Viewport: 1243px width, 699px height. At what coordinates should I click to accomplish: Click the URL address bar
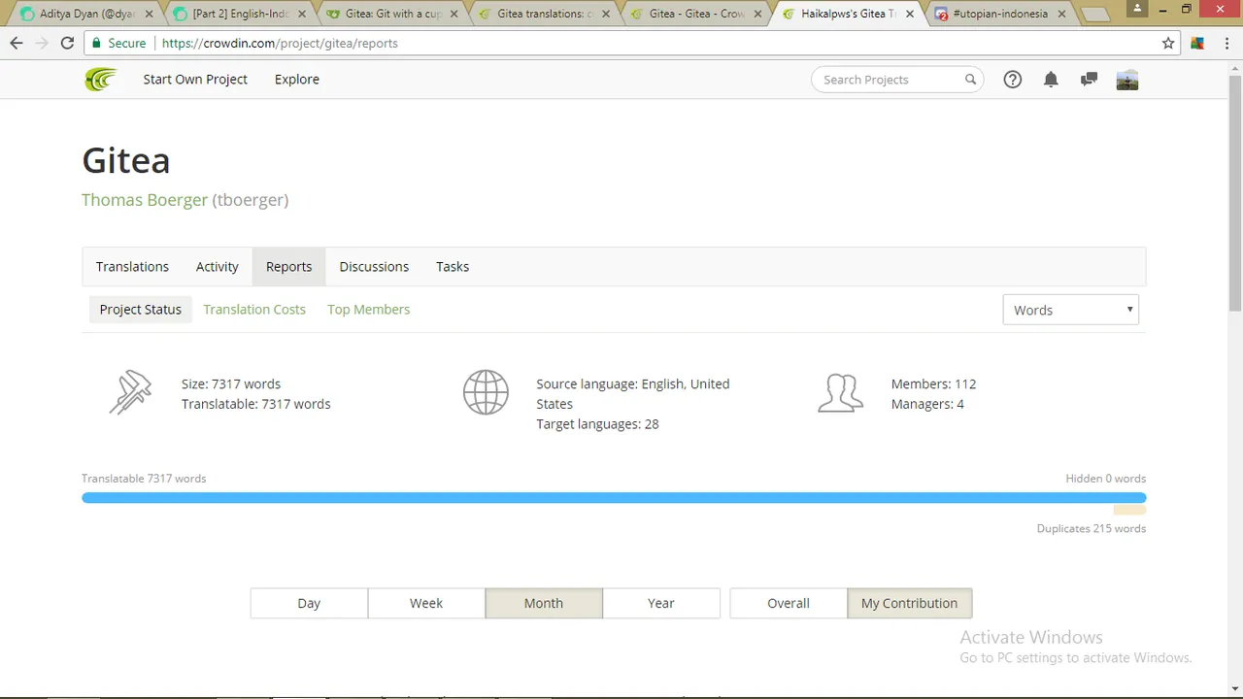(631, 43)
